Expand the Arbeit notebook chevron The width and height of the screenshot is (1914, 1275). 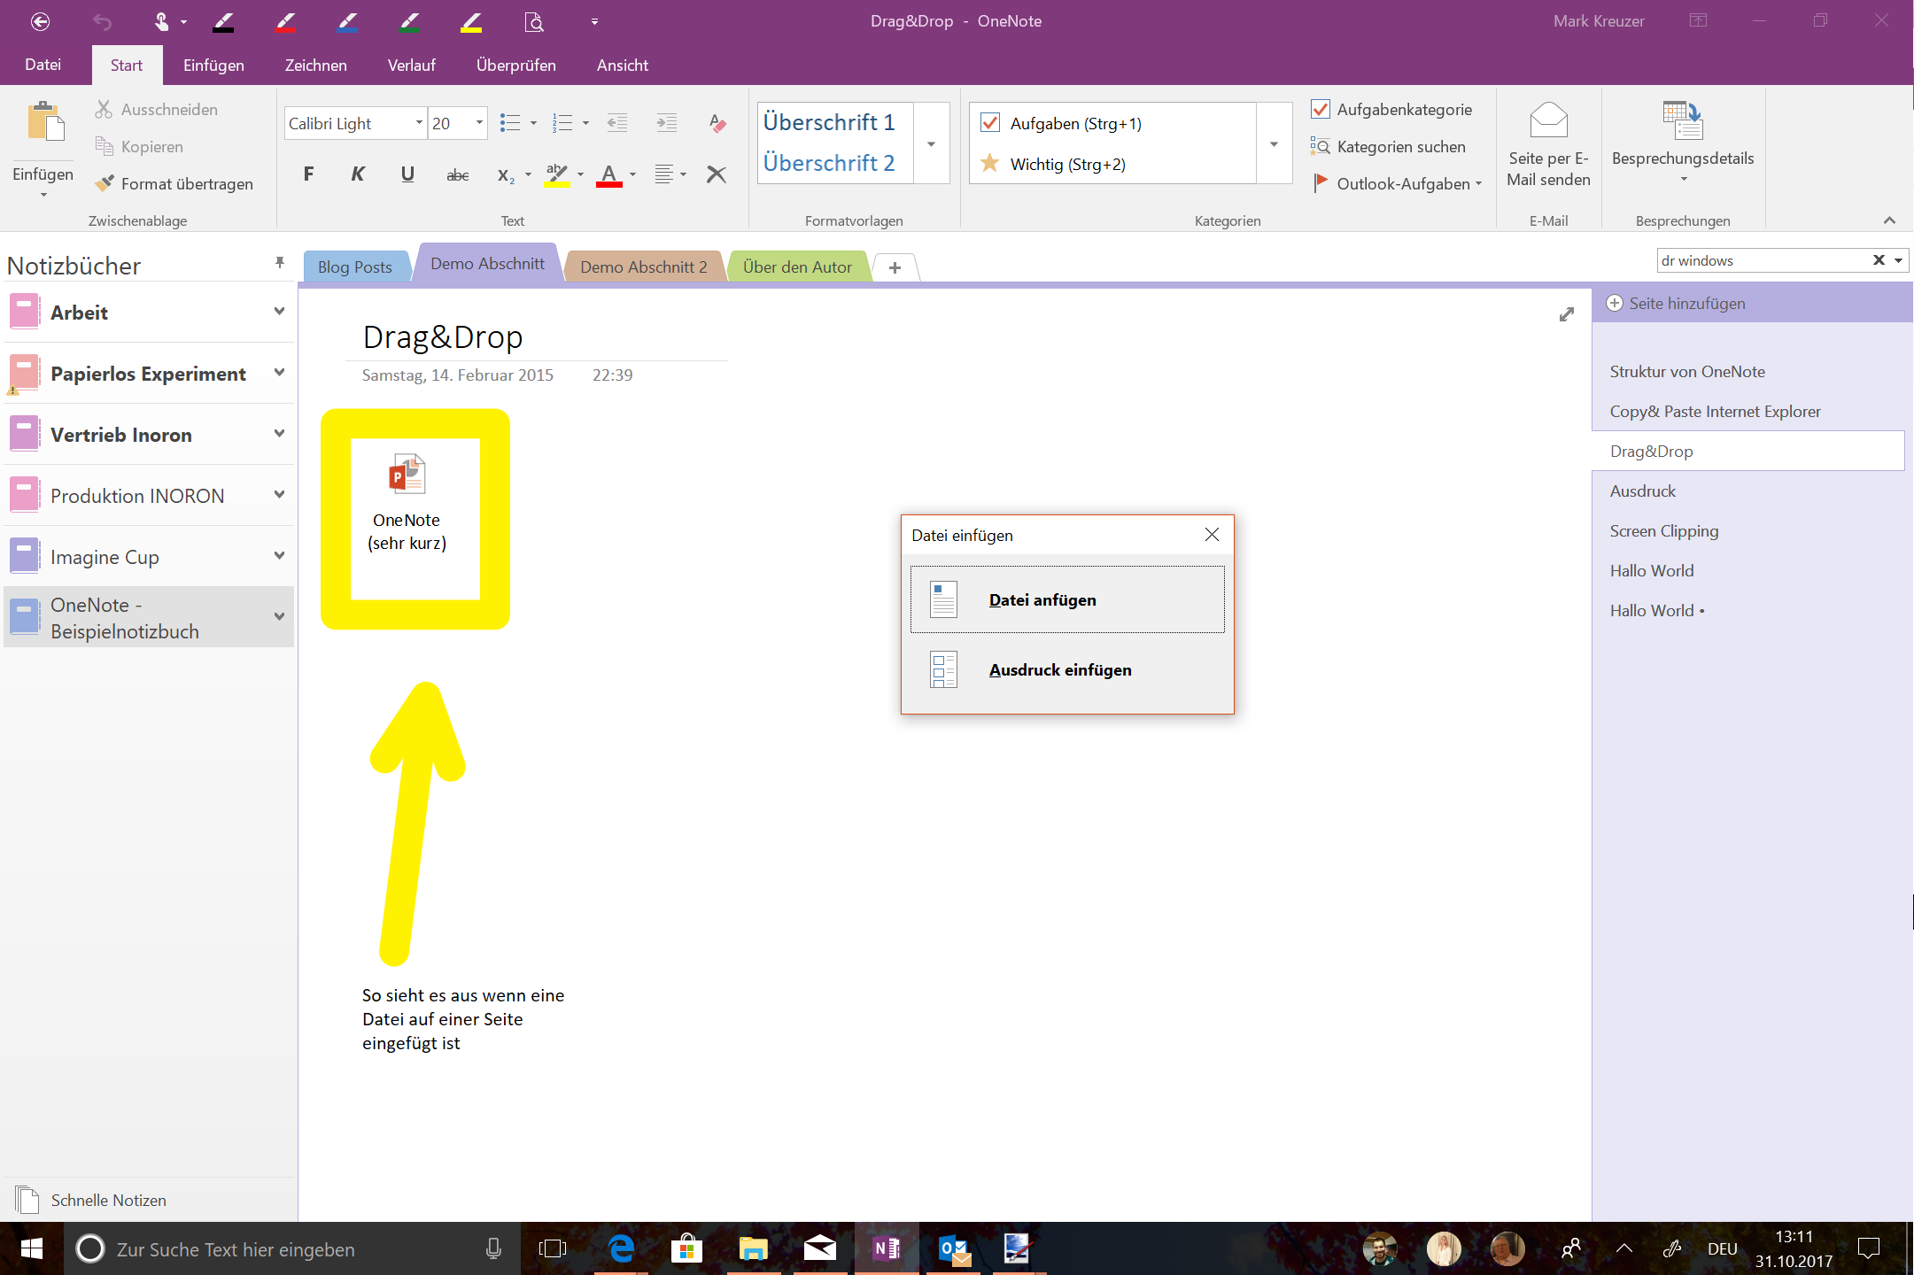pos(279,312)
